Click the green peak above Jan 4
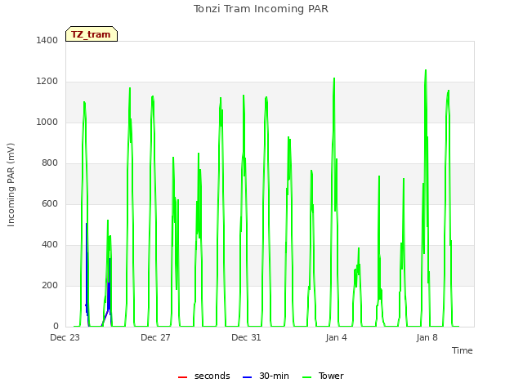The height and width of the screenshot is (392, 523). tap(334, 80)
